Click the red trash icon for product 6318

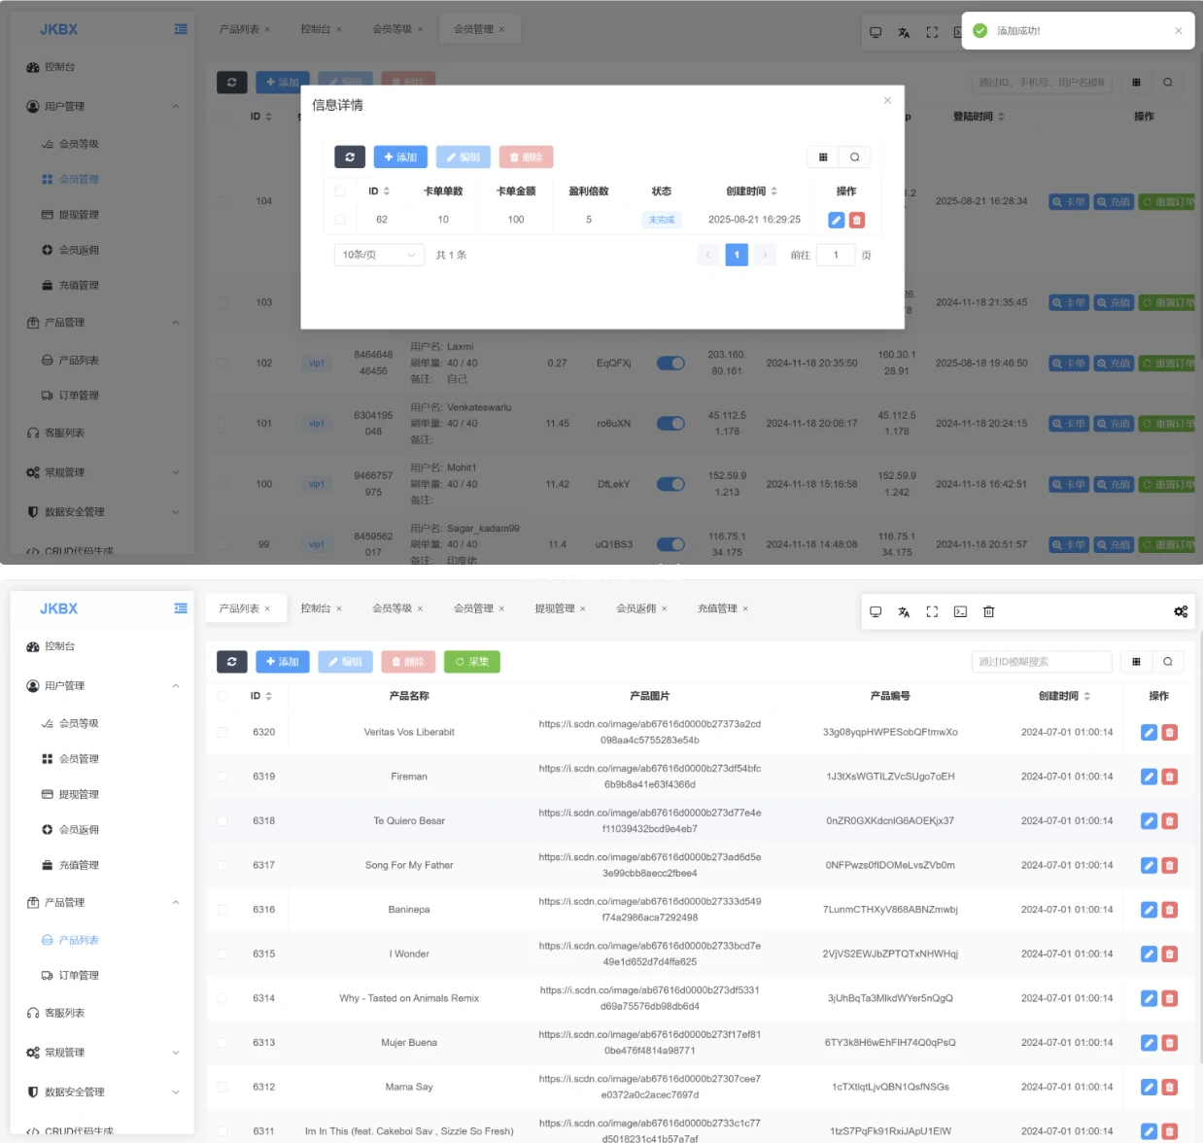click(1170, 821)
